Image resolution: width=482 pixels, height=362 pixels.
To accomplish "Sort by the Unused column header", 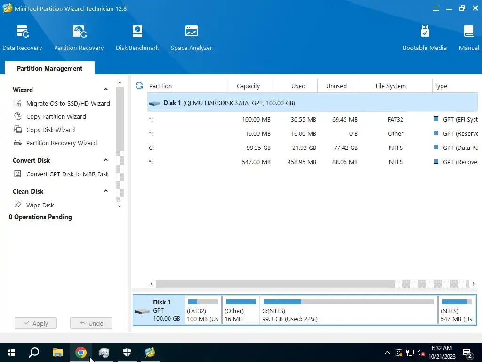I will click(x=338, y=86).
